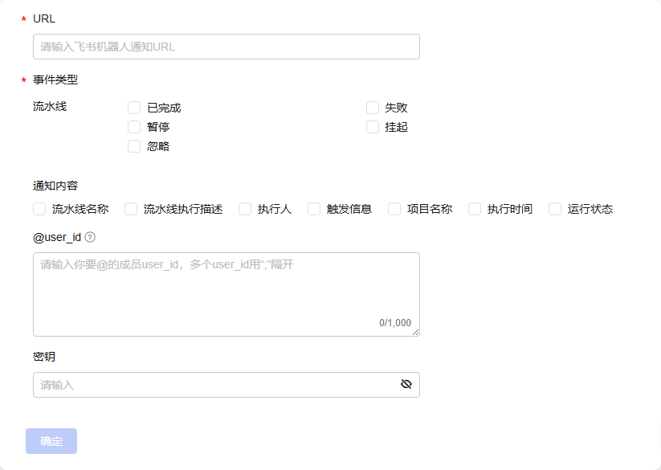Enable the 暂停 event checkbox
This screenshot has height=470, width=661.
point(134,127)
